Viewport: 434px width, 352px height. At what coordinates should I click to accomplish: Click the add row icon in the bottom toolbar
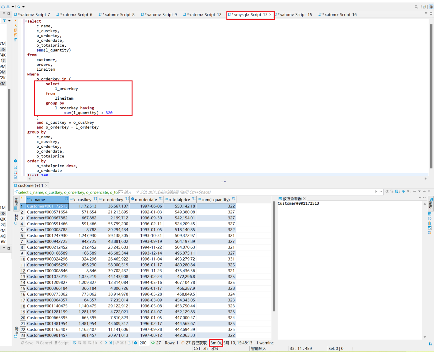(80, 343)
